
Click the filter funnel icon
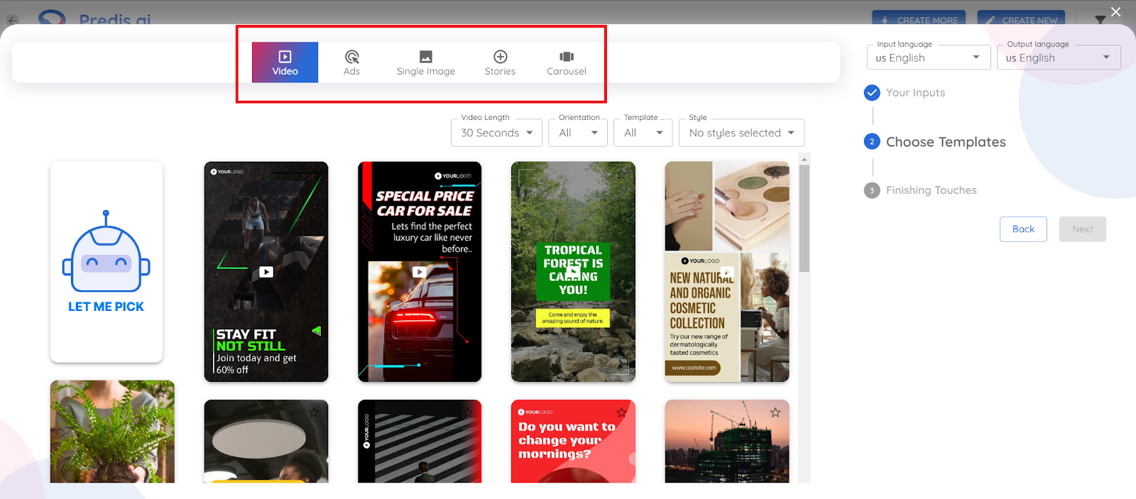tap(1100, 20)
